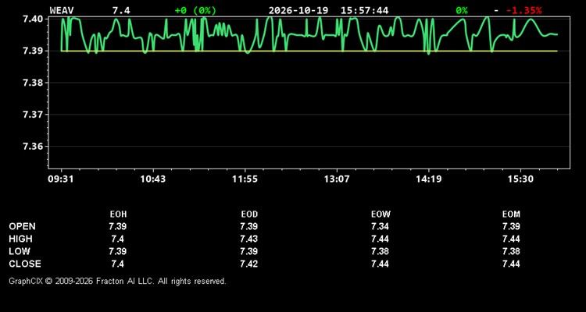Click the GraphCIX copyright notice
The width and height of the screenshot is (586, 312).
coord(117,281)
